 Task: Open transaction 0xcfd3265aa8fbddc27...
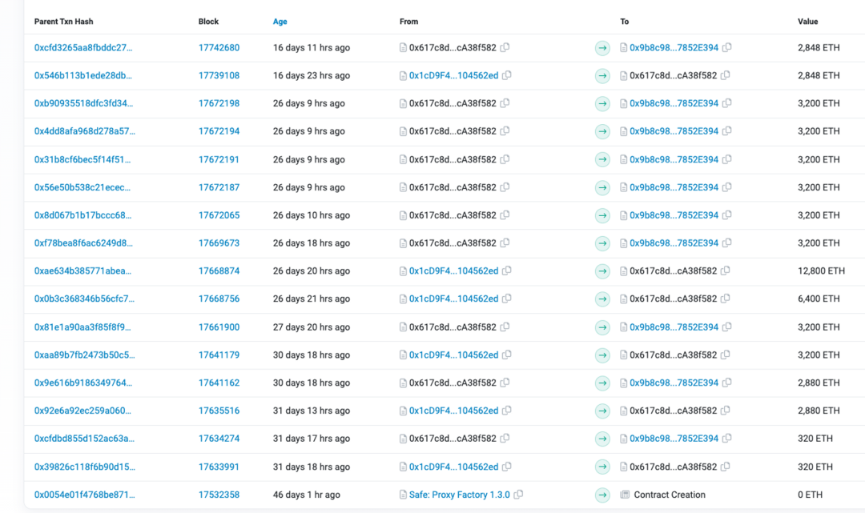tap(83, 47)
